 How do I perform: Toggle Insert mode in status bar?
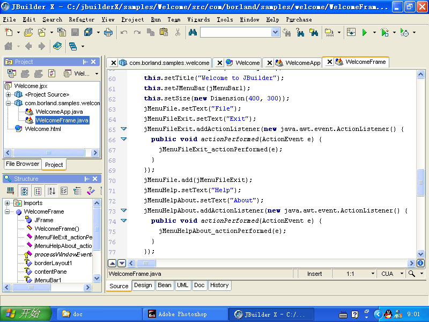[314, 274]
